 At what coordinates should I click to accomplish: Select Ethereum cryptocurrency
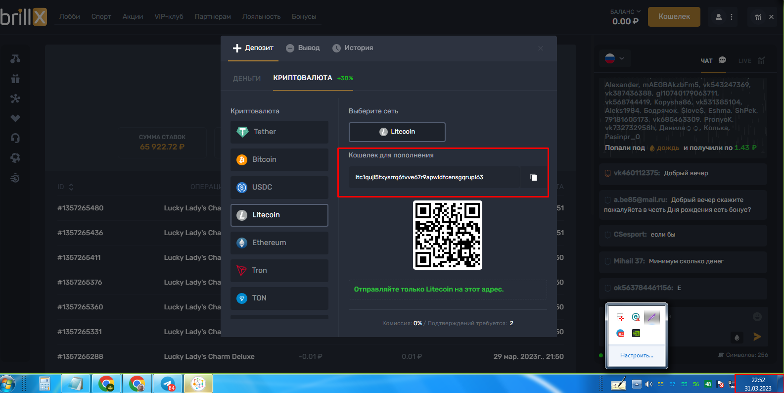[x=279, y=243]
